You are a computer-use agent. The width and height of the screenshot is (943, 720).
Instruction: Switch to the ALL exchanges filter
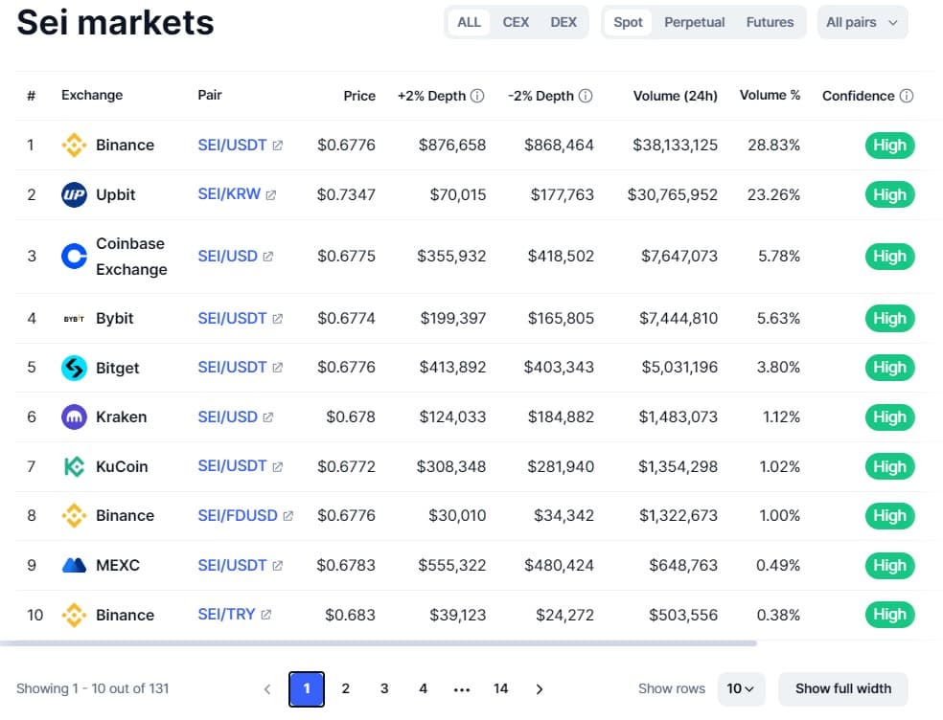click(x=470, y=22)
